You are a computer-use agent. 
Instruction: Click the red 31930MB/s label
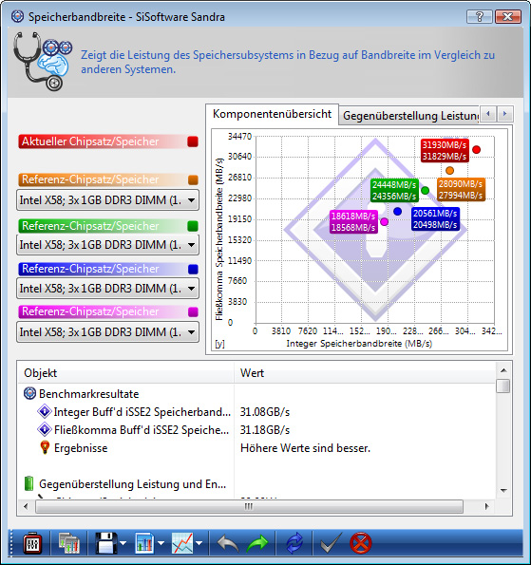point(445,150)
